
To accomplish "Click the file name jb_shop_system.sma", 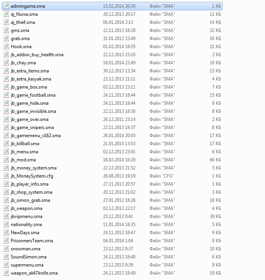I will tap(32, 192).
